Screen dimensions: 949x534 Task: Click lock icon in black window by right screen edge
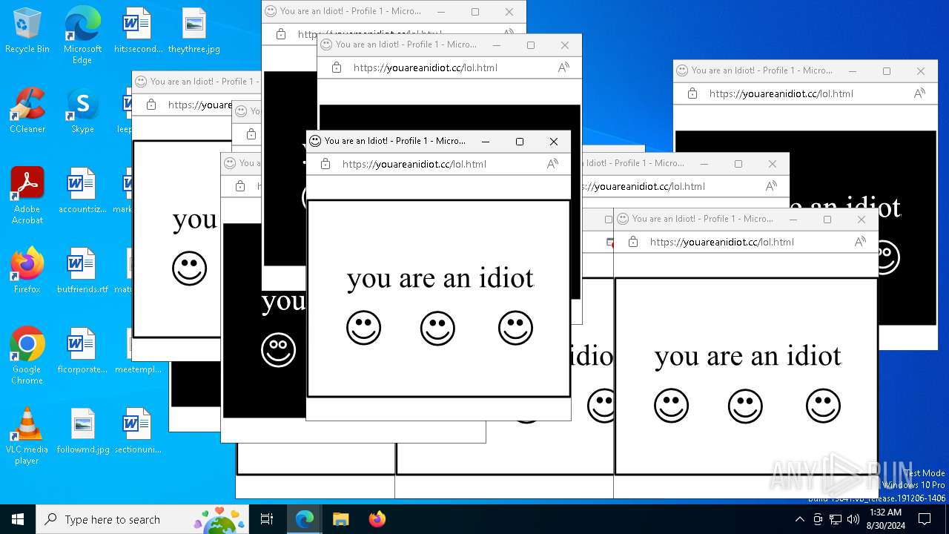pos(692,93)
